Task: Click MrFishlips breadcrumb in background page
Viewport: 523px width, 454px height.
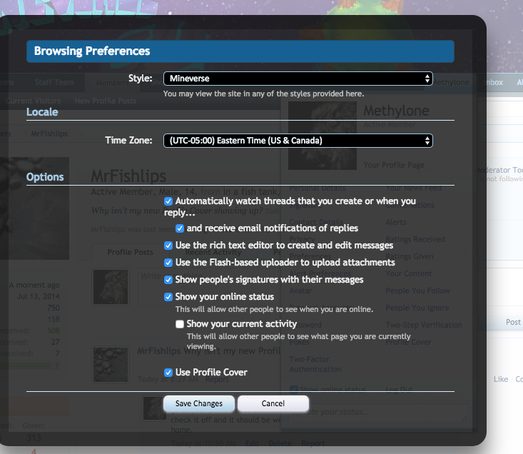Action: pos(49,133)
